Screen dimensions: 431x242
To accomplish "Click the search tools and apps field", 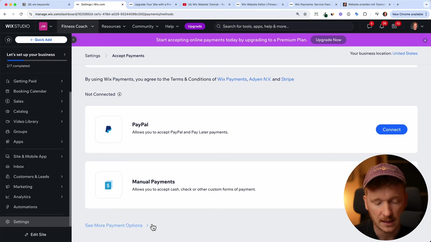I will pos(284,26).
